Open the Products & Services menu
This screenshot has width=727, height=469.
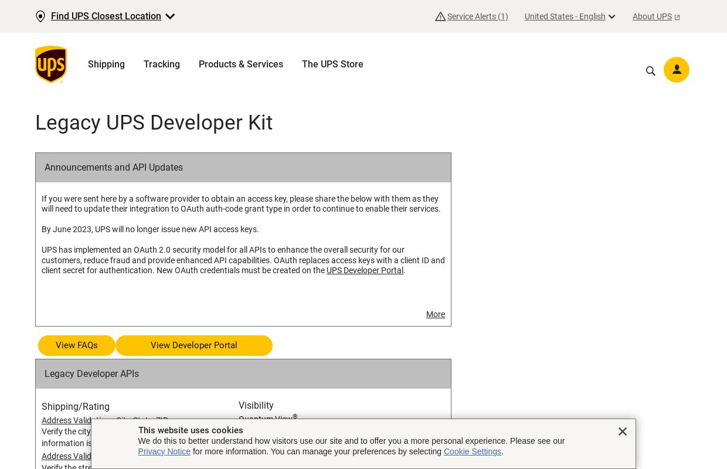click(241, 64)
